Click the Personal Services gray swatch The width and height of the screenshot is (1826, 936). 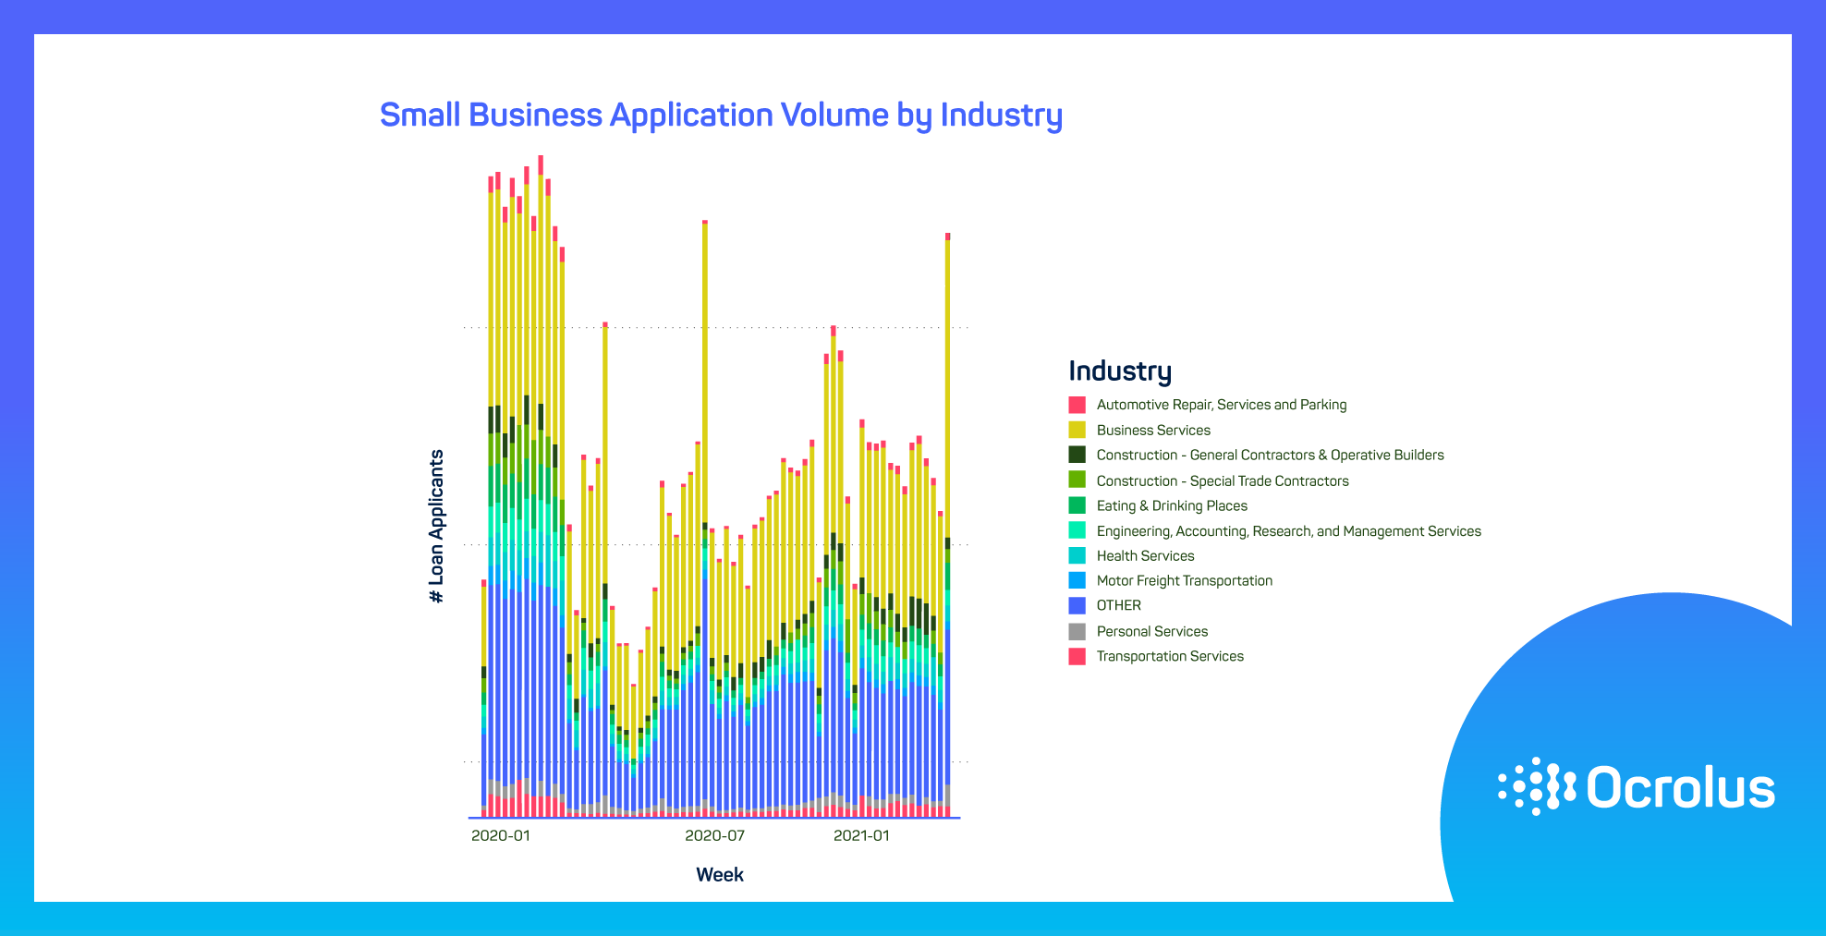(1077, 631)
